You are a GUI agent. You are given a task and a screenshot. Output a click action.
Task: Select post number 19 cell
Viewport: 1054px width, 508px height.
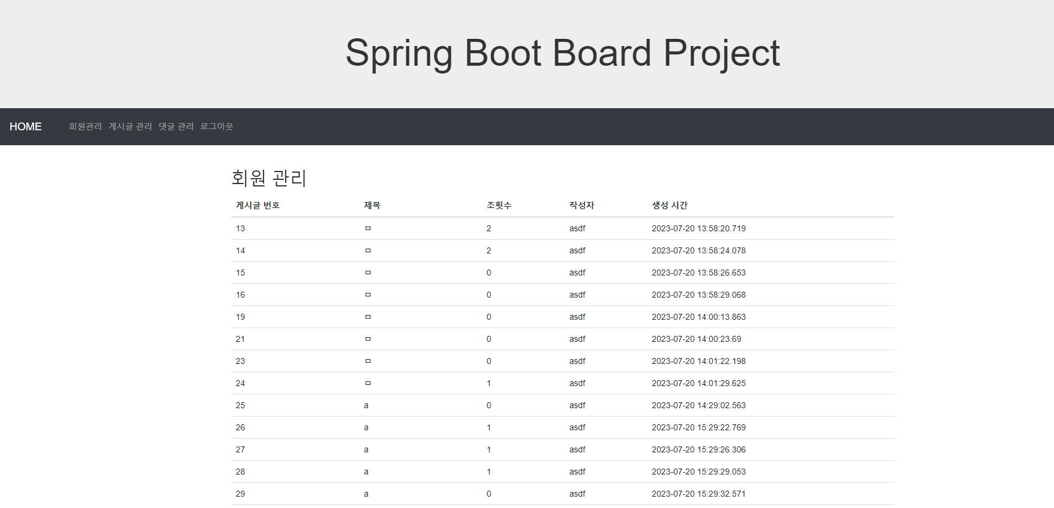[241, 317]
